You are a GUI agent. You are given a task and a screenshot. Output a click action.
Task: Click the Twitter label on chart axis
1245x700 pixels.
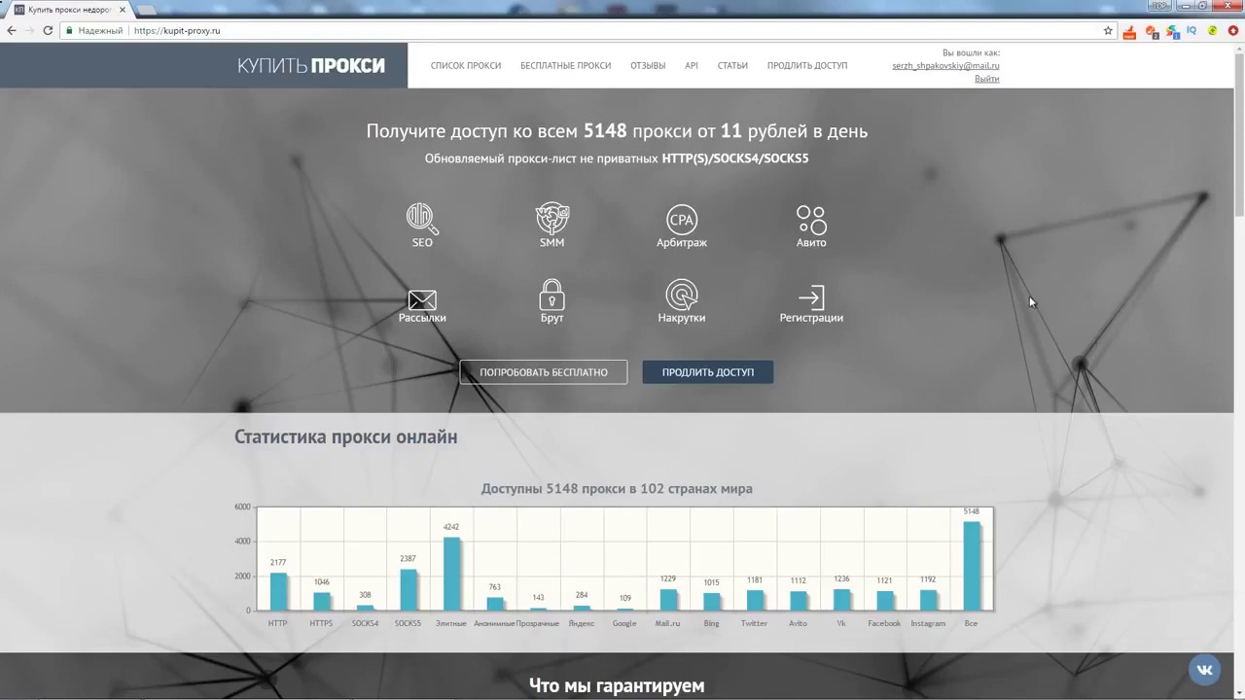754,623
